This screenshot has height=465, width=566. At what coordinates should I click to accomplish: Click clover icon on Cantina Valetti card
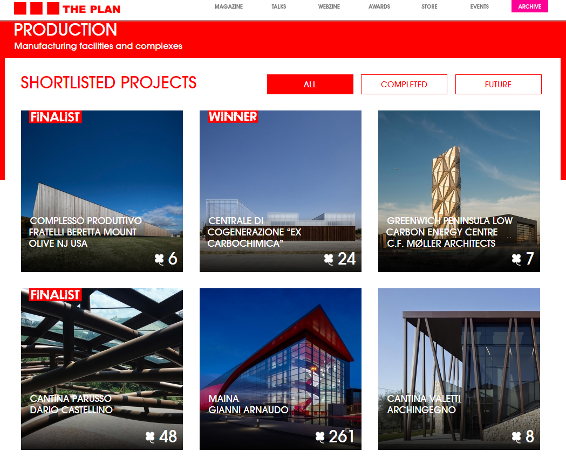pos(517,436)
